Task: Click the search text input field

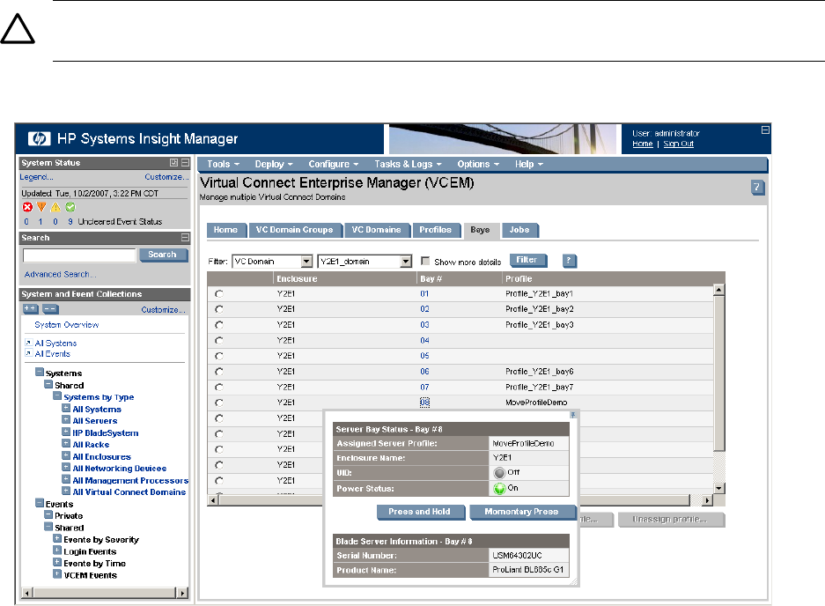Action: click(x=79, y=255)
